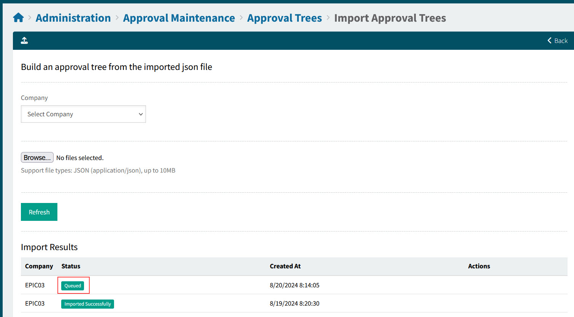Image resolution: width=574 pixels, height=317 pixels.
Task: Click the Created At column header
Action: tap(285, 266)
